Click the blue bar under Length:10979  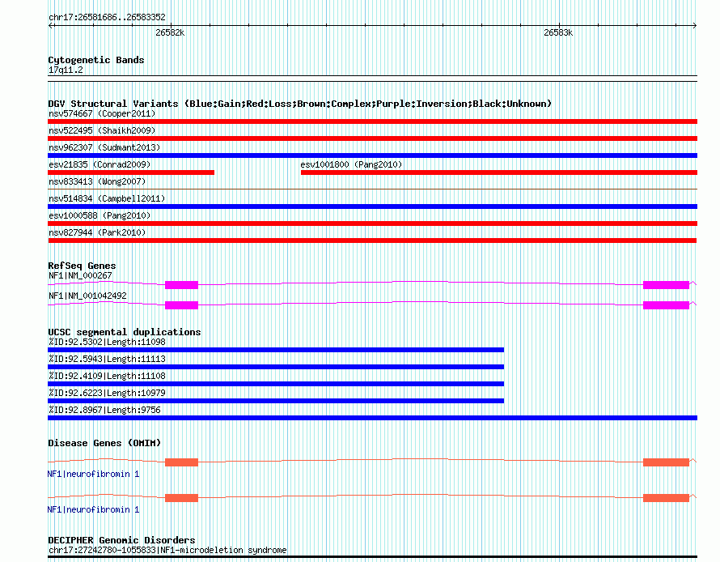pos(276,401)
